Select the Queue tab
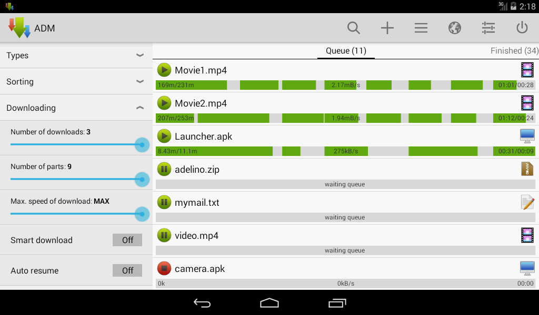 pyautogui.click(x=346, y=50)
